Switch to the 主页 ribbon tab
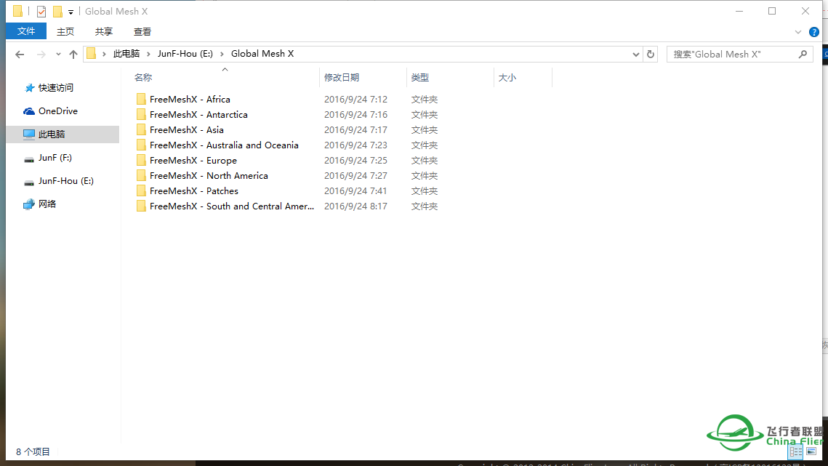Screen dimensions: 828x466 65,32
